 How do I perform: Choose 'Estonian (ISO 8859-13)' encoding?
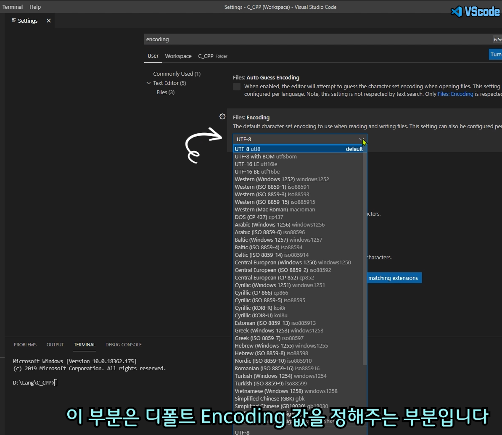point(299,323)
